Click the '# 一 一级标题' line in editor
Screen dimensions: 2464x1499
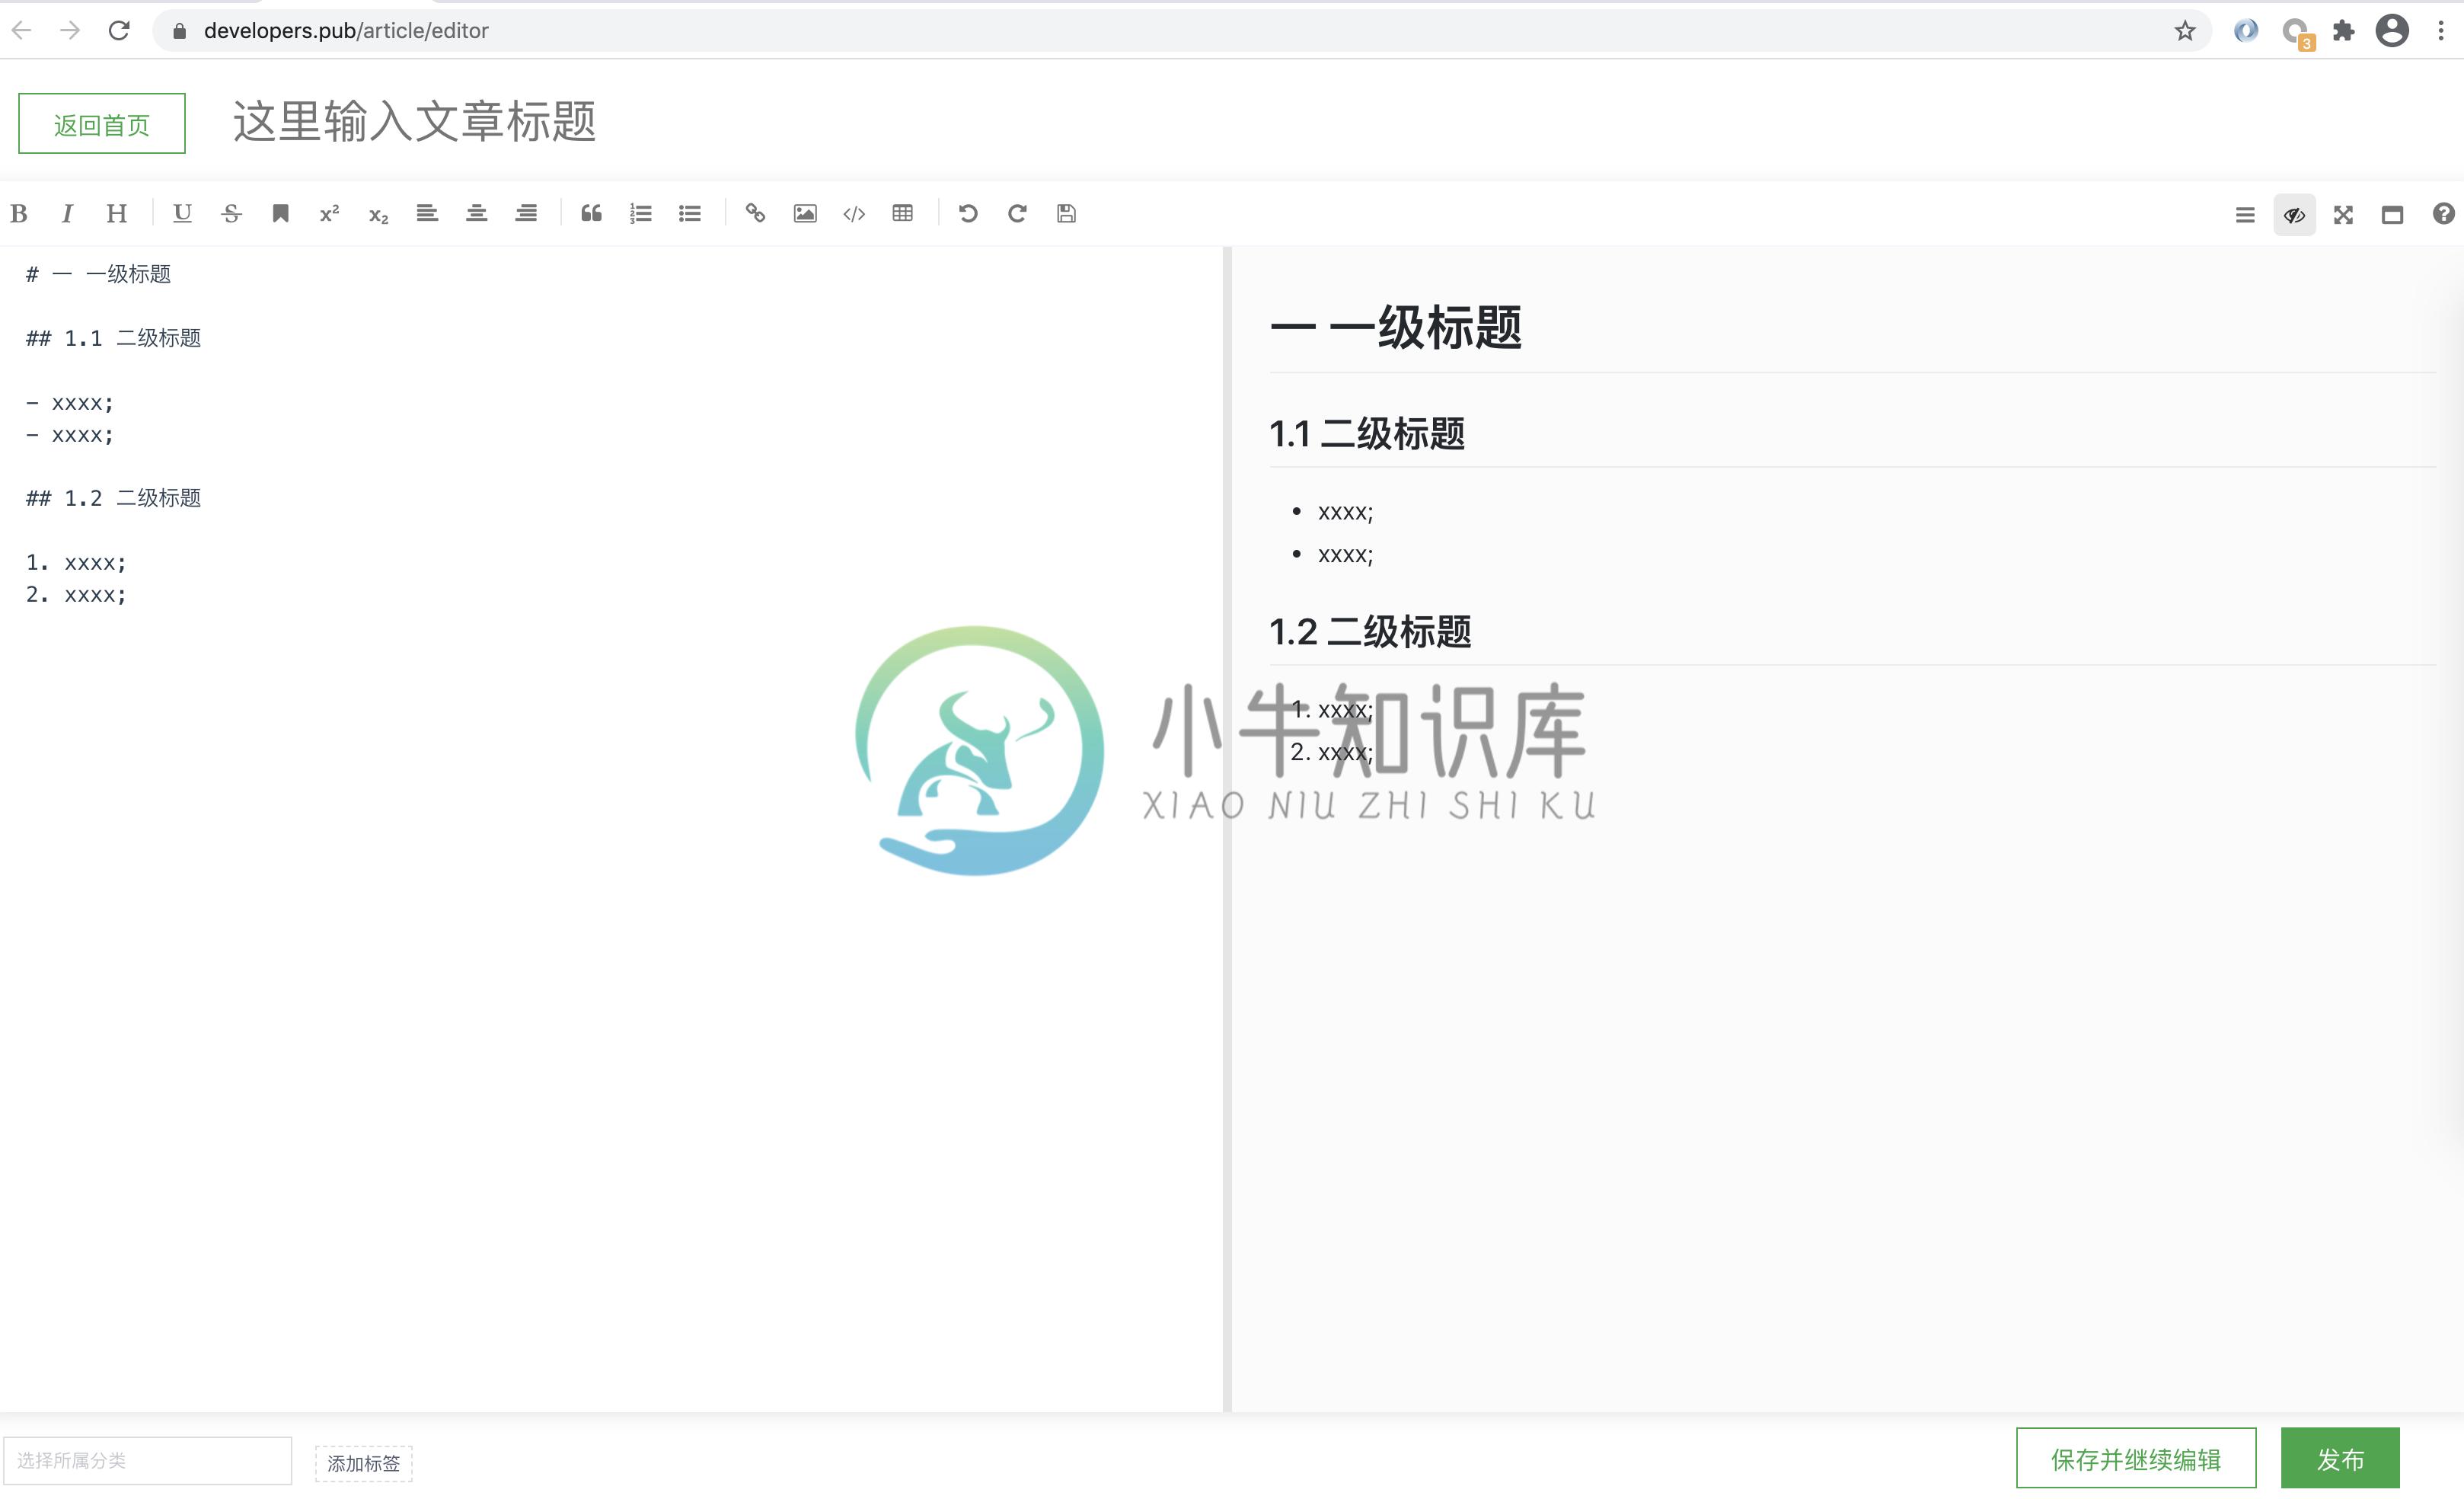click(98, 274)
